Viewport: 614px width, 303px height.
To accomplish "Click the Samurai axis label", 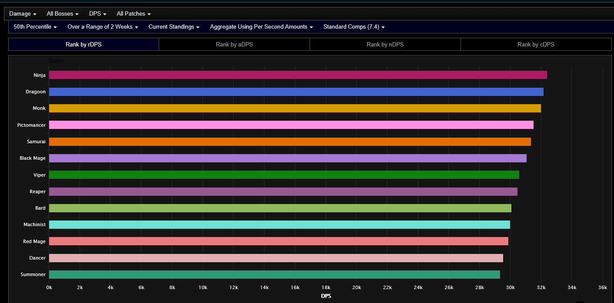I will pos(36,142).
